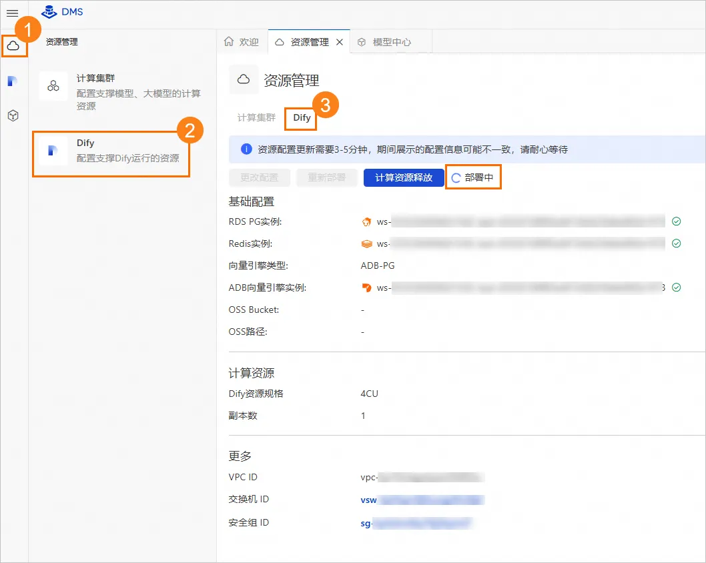Click the 更改配置 button
The height and width of the screenshot is (563, 706).
(260, 177)
